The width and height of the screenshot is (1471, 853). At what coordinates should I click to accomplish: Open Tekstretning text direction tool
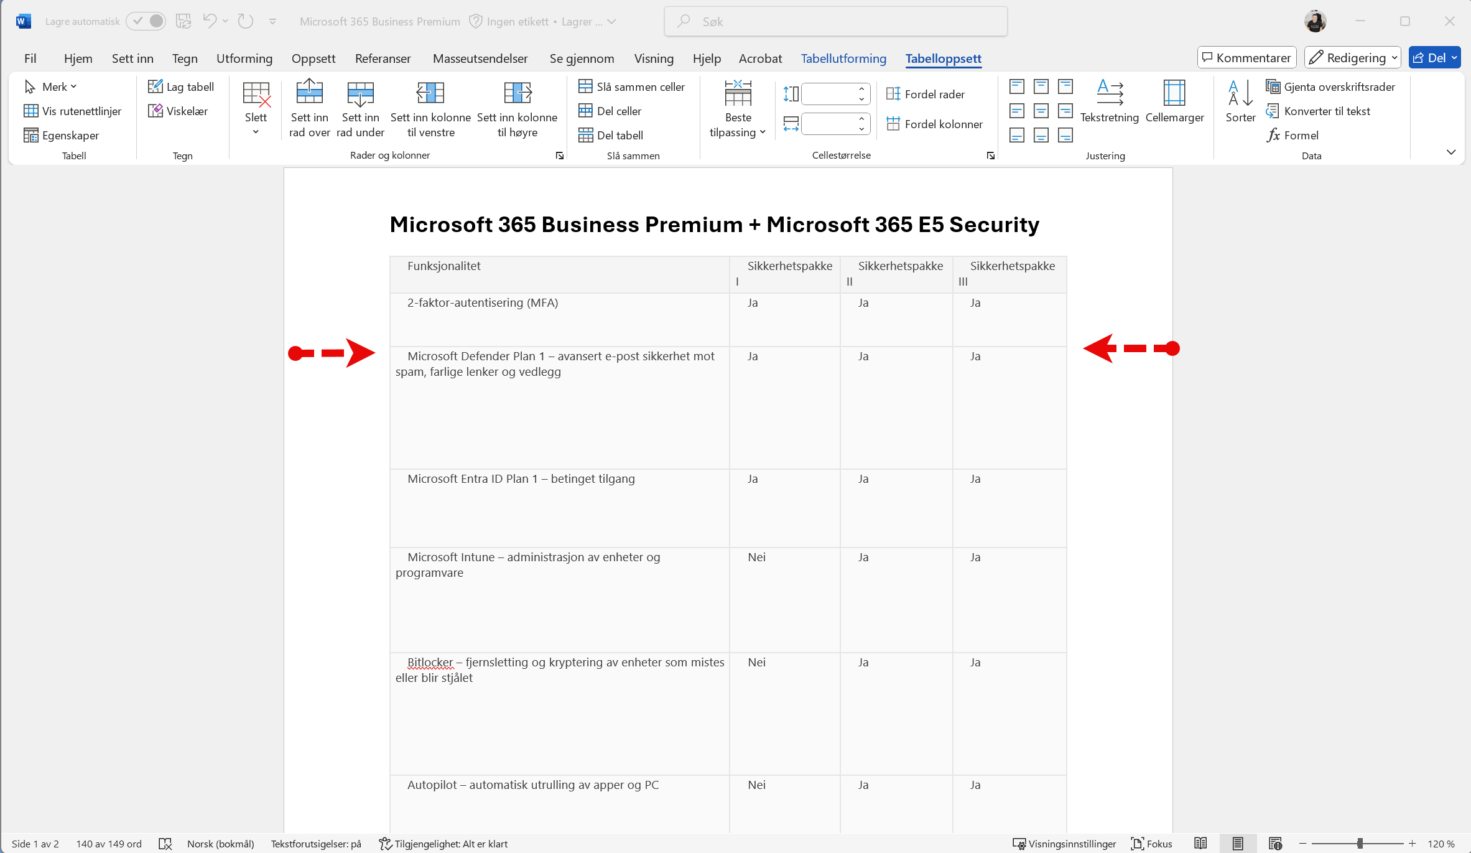click(x=1109, y=101)
